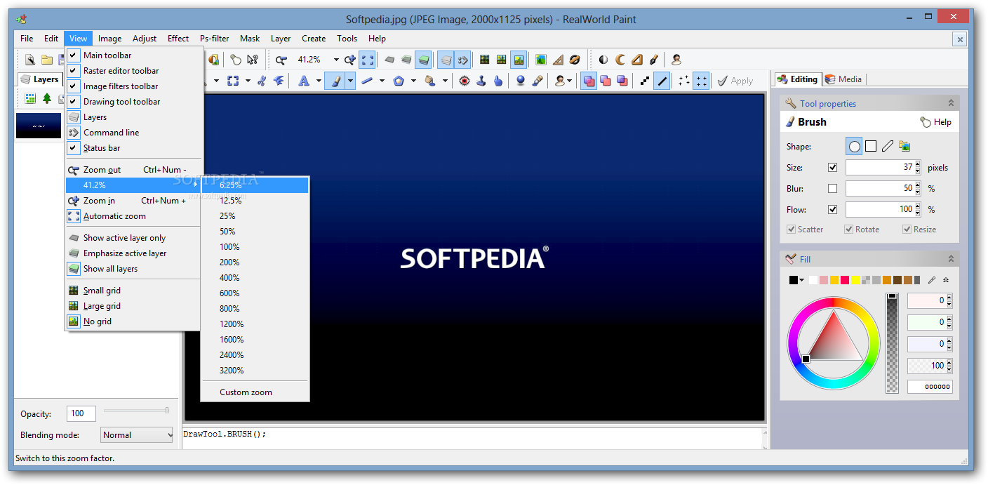
Task: Open the 41.2% zoom dropdown in toolbar
Action: tap(336, 60)
